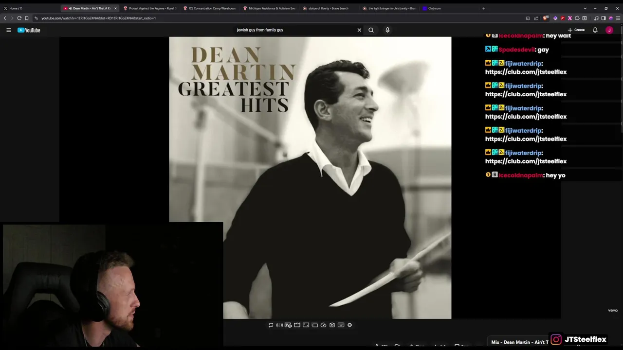Screen dimensions: 623x350
Task: Take a video screenshot with camera icon
Action: (332, 325)
